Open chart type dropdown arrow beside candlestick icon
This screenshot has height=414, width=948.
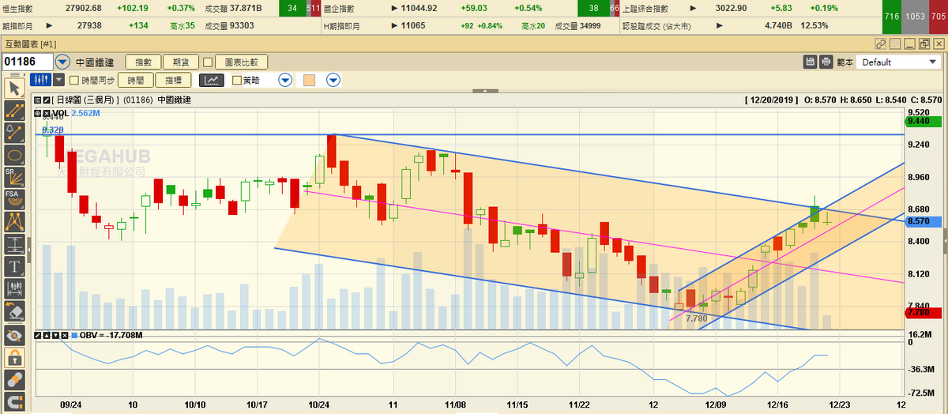58,80
